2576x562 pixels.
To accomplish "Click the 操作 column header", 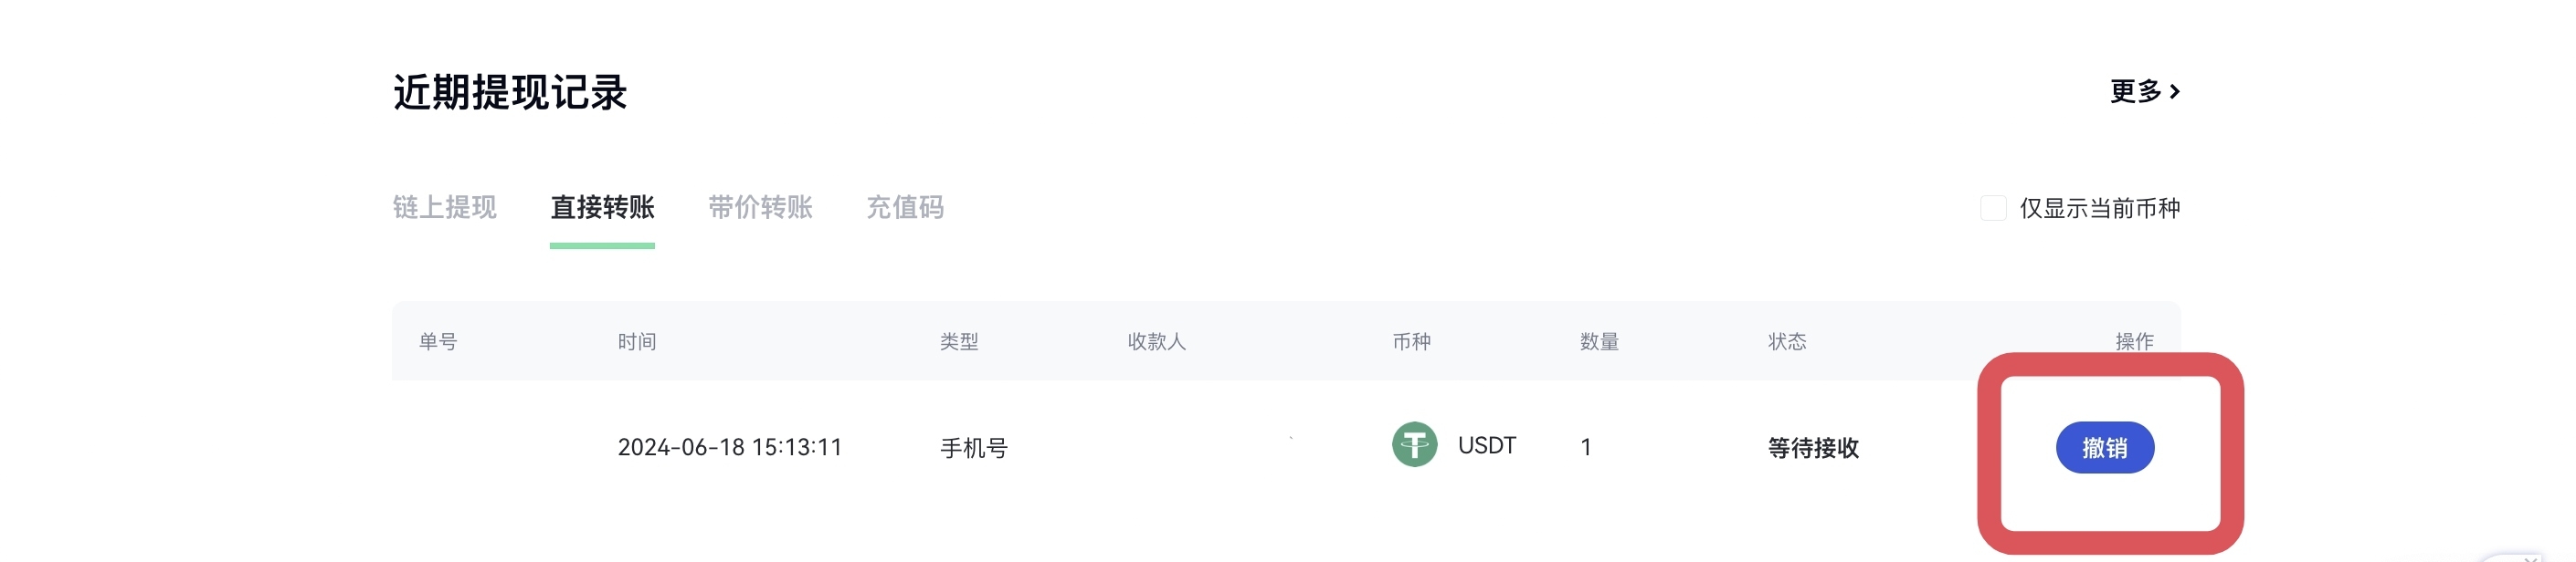I will [2134, 341].
